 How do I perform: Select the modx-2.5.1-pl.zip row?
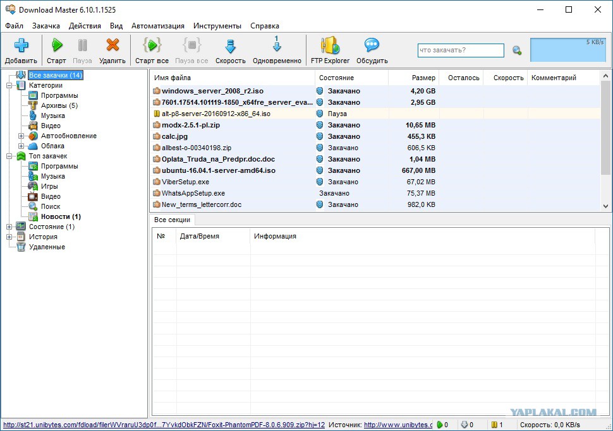point(375,125)
